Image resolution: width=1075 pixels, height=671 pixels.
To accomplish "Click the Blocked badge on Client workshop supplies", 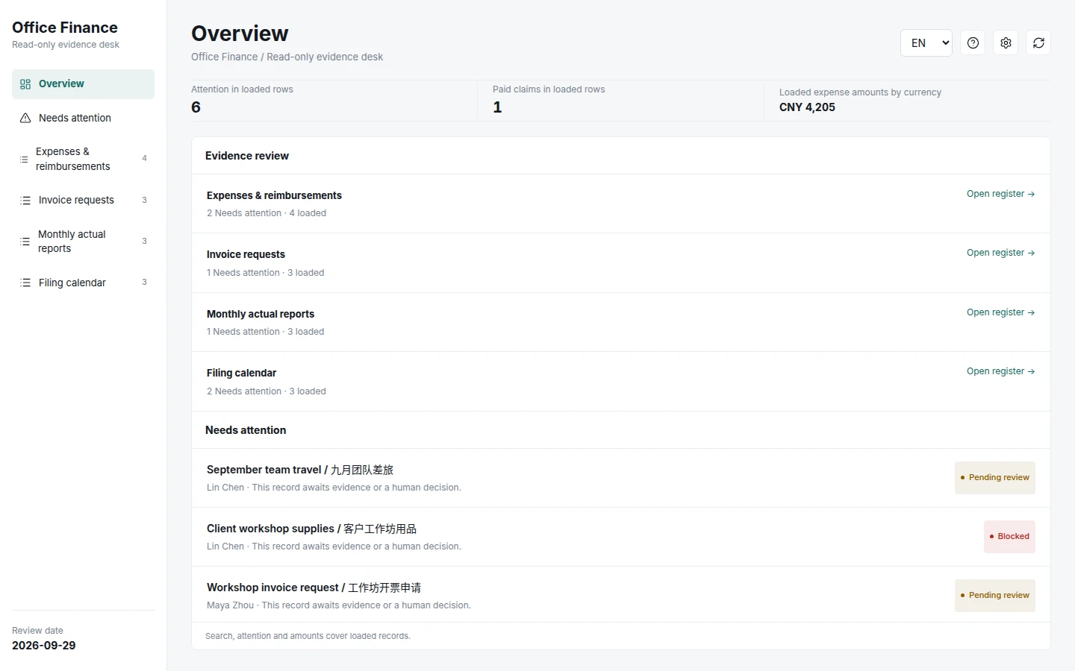I will tap(1009, 537).
